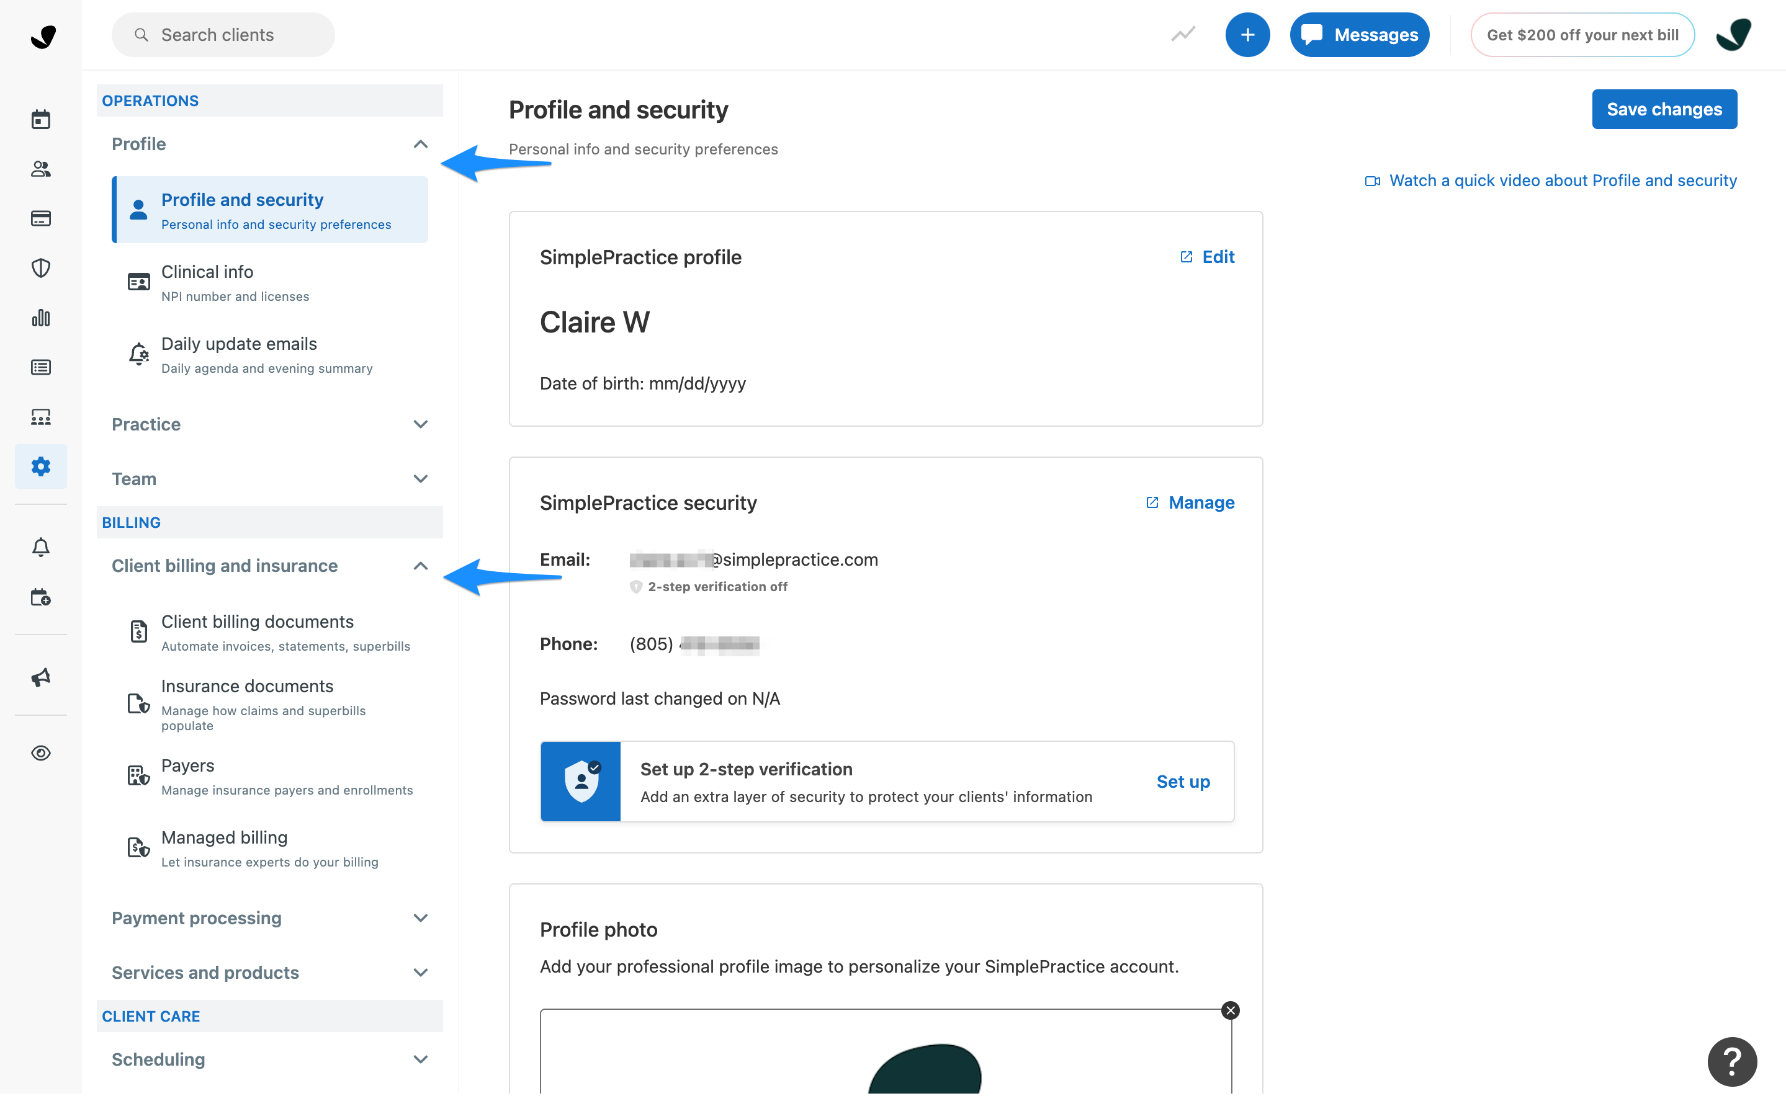Screen dimensions: 1786x1119
Task: Manage SimplePractice security
Action: pyautogui.click(x=1190, y=502)
